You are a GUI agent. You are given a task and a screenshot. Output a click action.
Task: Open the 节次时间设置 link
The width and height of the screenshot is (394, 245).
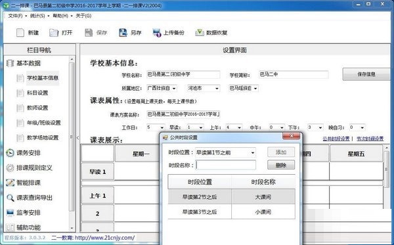tap(370, 139)
